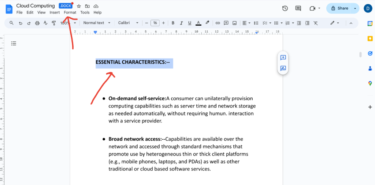Image resolution: width=375 pixels, height=185 pixels.
Task: Open the Calibri font dropdown
Action: tap(128, 23)
